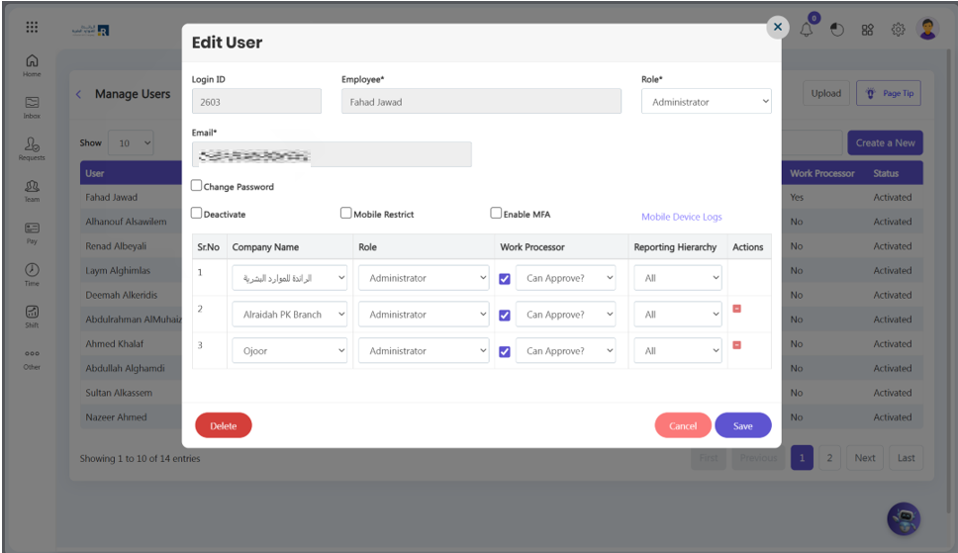Open the Inbox sidebar icon
This screenshot has height=553, width=958.
click(x=32, y=106)
